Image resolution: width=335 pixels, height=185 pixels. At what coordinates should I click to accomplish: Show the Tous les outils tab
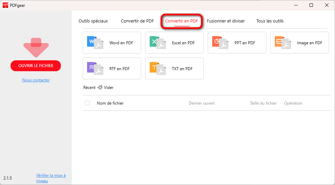tap(270, 21)
